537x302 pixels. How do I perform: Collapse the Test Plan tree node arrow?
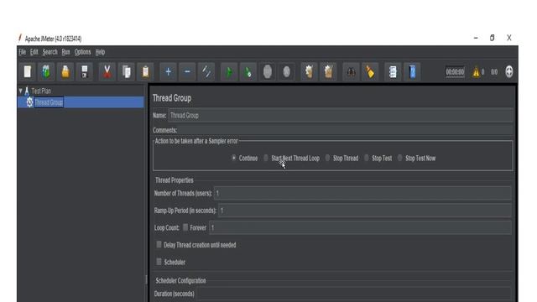click(x=20, y=91)
